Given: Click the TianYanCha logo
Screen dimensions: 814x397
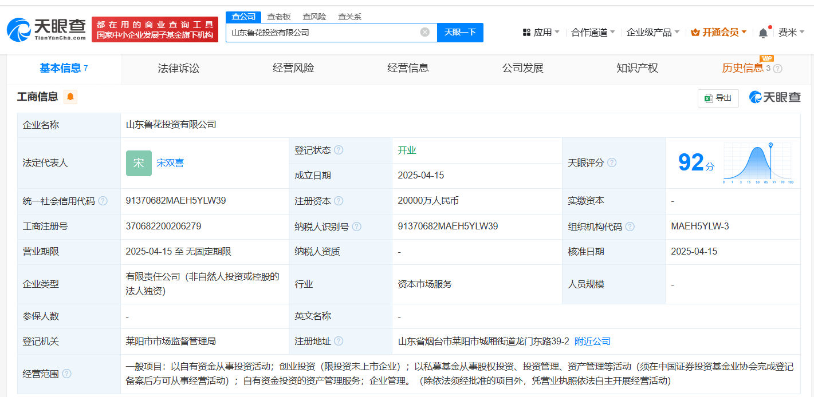Looking at the screenshot, I should 46,29.
